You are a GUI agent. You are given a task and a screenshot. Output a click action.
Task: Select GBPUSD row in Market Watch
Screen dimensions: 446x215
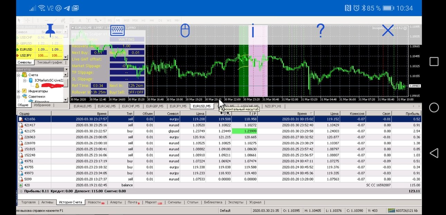pos(39,43)
